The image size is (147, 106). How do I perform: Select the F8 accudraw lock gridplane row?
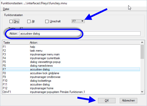(71, 73)
